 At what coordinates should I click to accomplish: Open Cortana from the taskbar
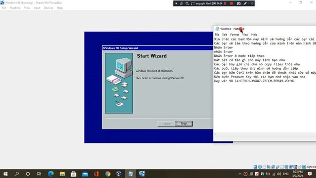point(28,174)
